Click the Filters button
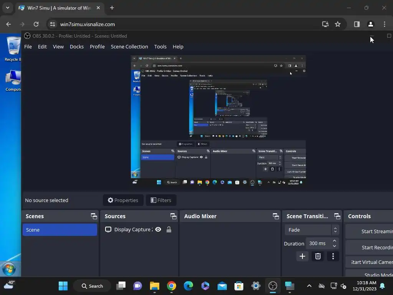Image resolution: width=393 pixels, height=295 pixels. [x=161, y=200]
